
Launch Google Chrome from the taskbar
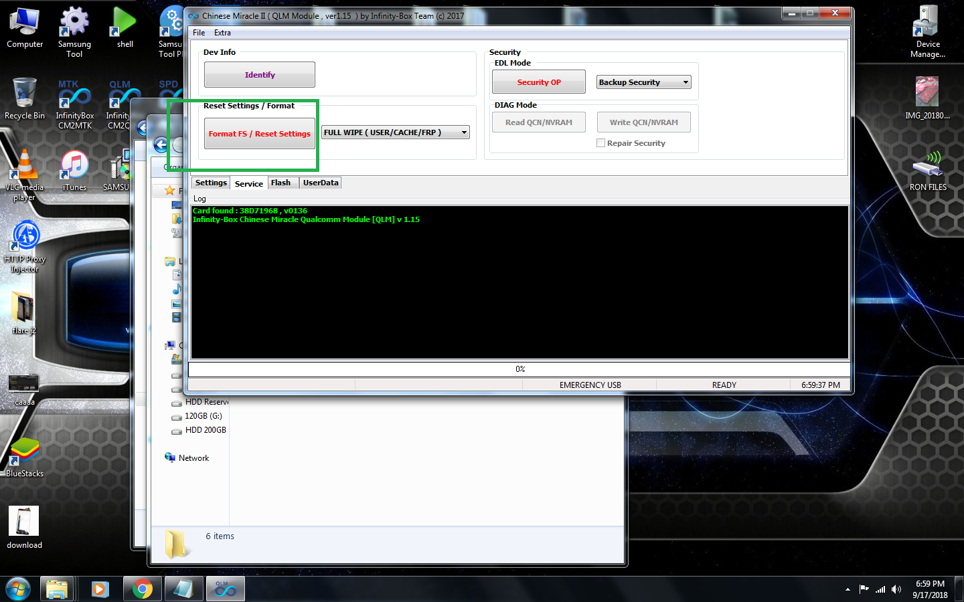[142, 589]
